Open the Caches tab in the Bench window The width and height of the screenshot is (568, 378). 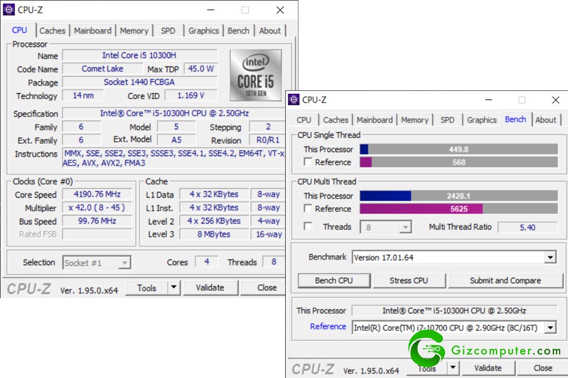pos(336,120)
